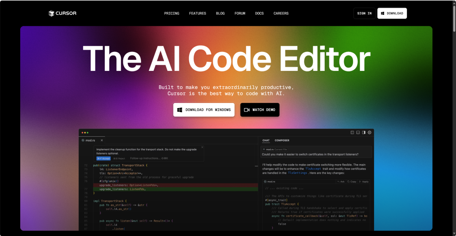Click the camera icon on Watch Demo

click(247, 110)
